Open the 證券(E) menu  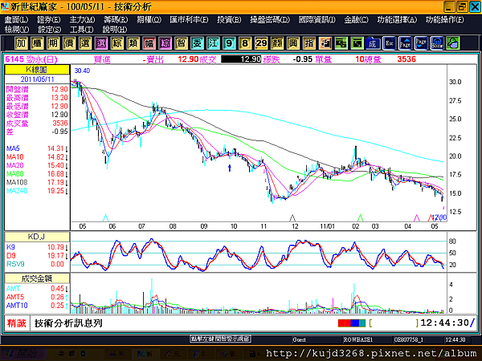[48, 20]
